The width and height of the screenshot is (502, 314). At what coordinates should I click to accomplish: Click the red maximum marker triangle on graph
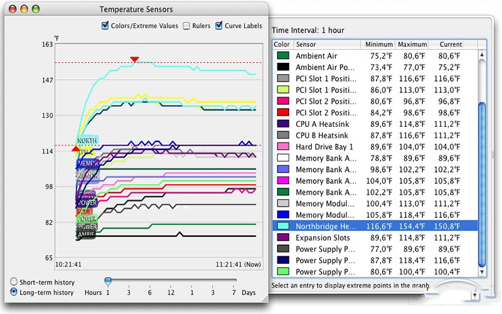tap(134, 60)
